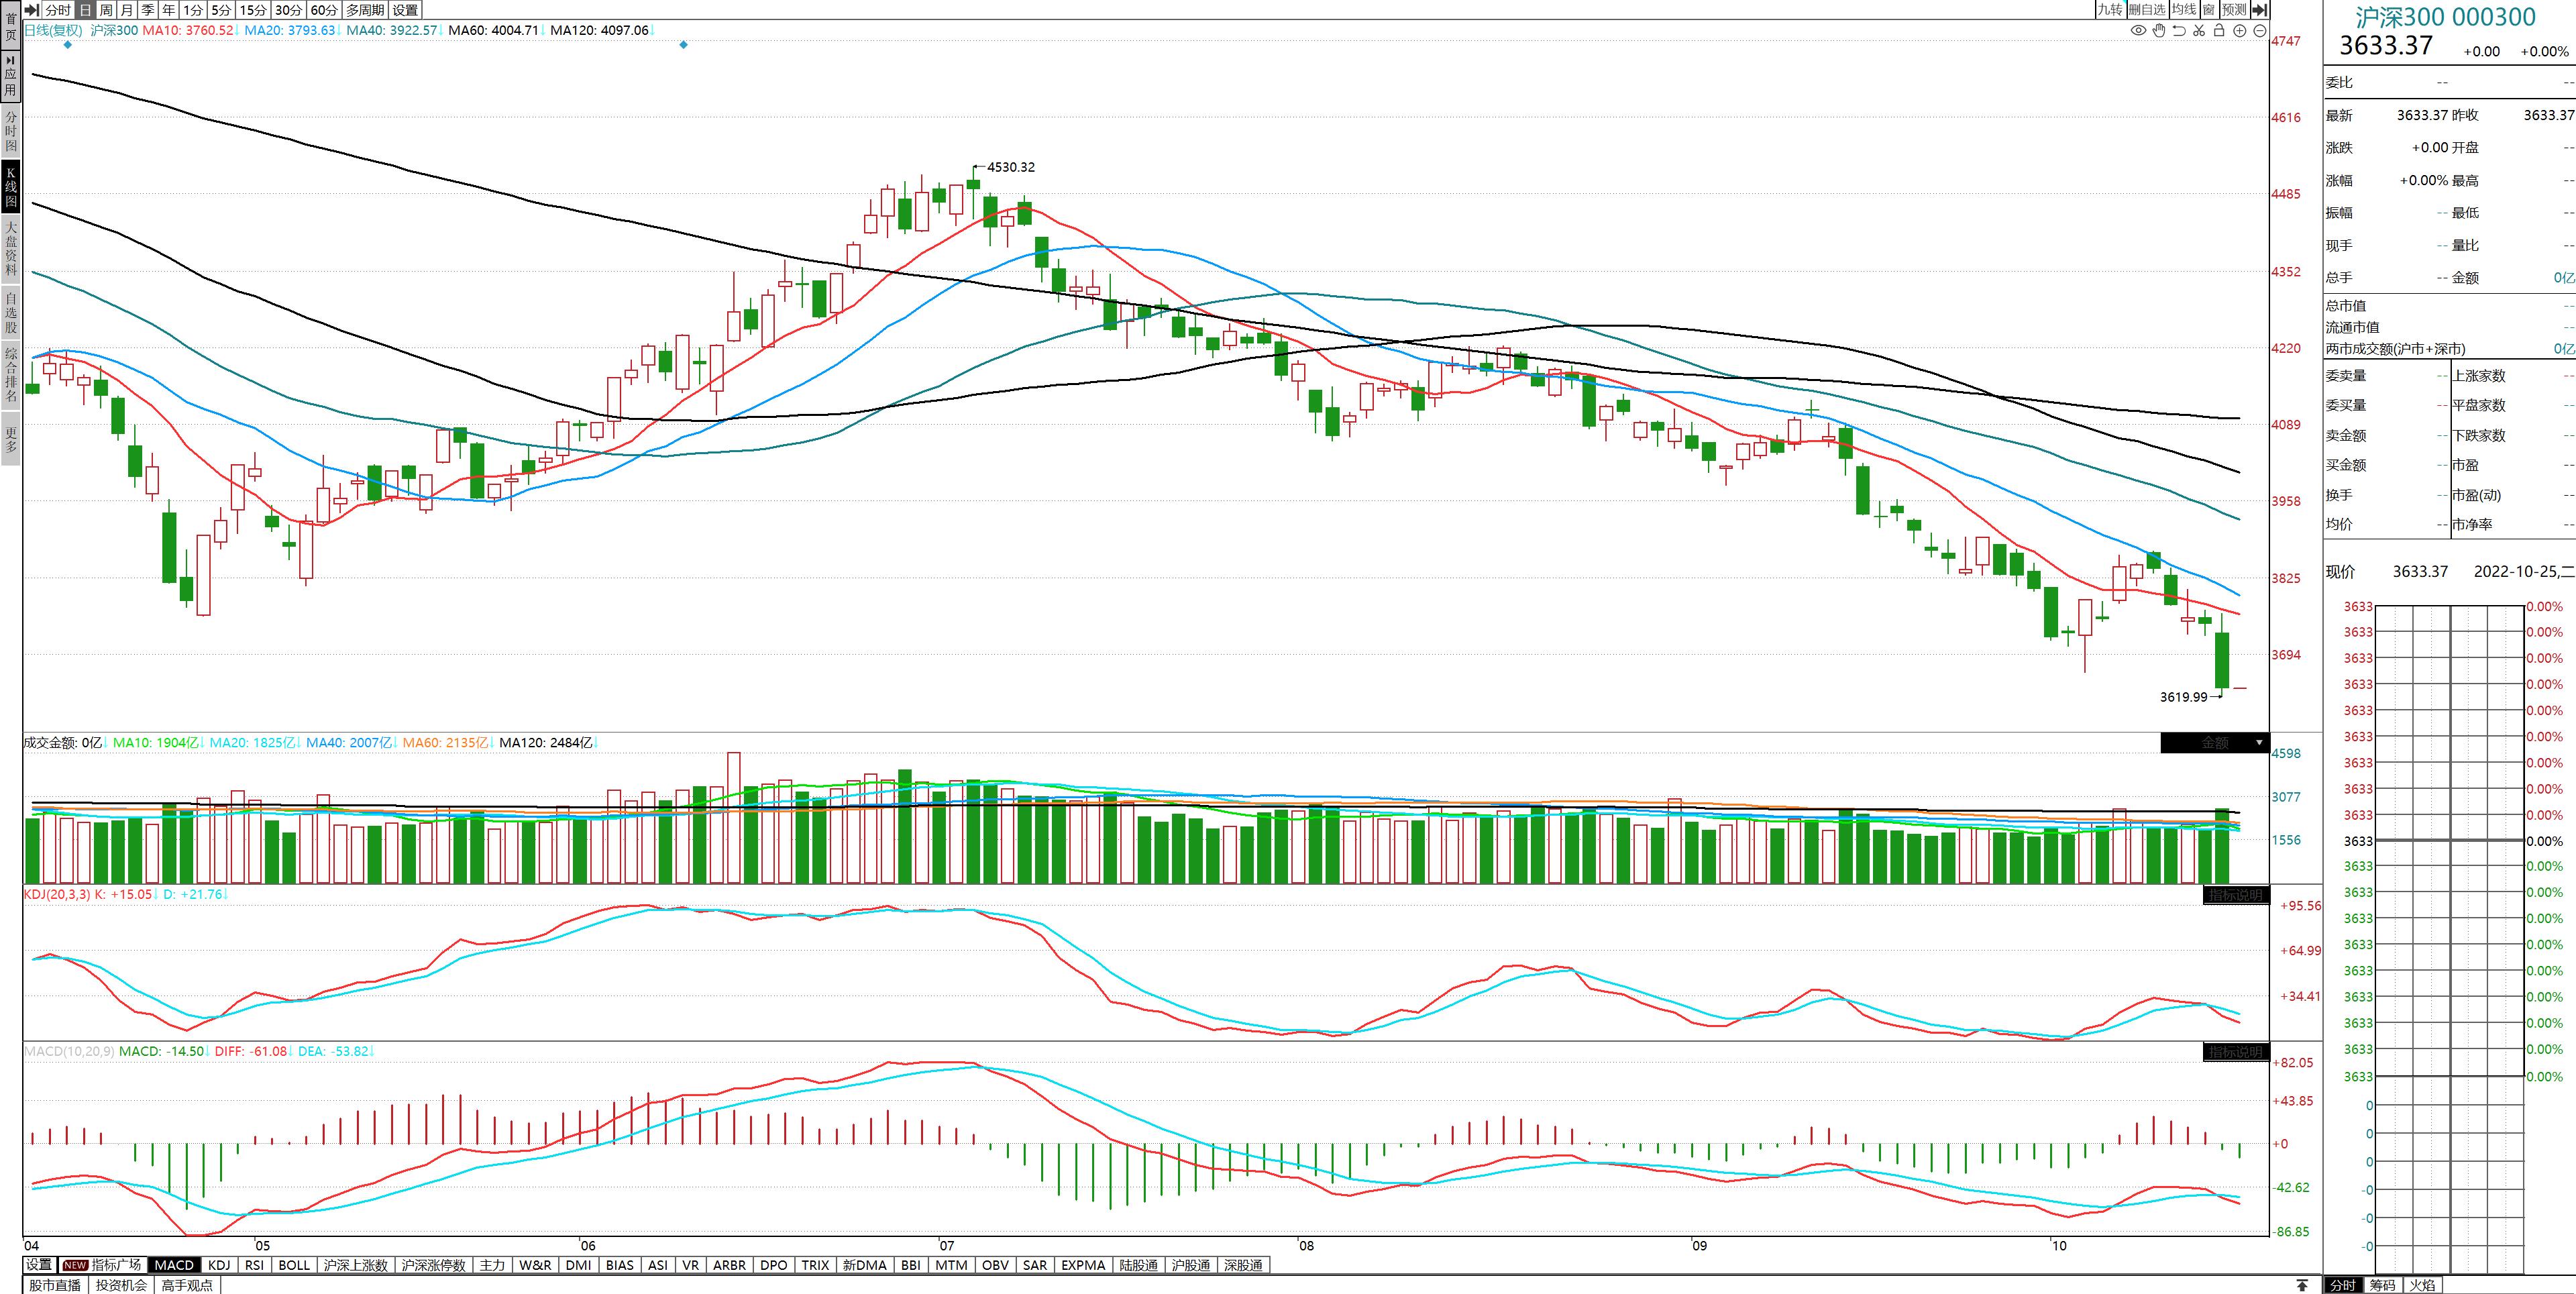The width and height of the screenshot is (2576, 1294).
Task: Click the left panel collapse arrow icon
Action: 31,10
